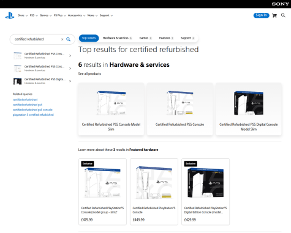Click thumbnail of black PS5 Digital suggestion
291x233 pixels.
(x=18, y=81)
